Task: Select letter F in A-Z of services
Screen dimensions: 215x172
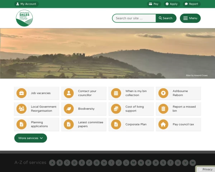Action: (x=89, y=163)
